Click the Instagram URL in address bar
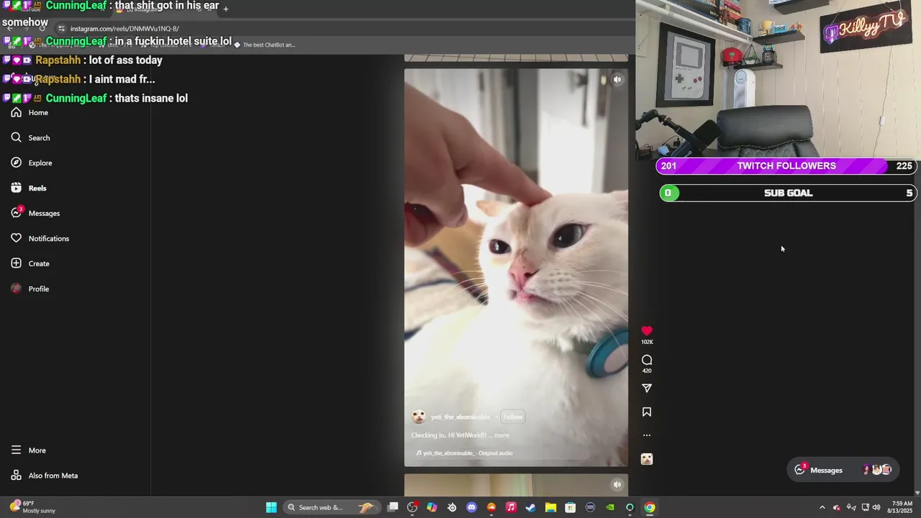This screenshot has height=518, width=921. click(x=124, y=29)
